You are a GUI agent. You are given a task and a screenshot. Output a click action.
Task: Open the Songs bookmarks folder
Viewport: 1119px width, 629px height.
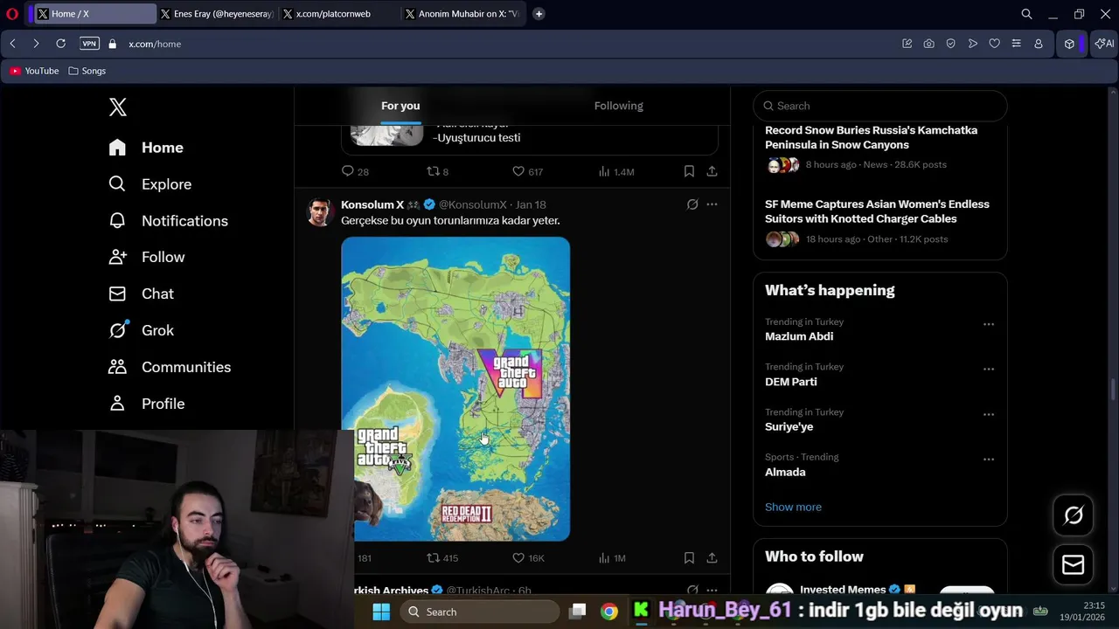pos(87,71)
